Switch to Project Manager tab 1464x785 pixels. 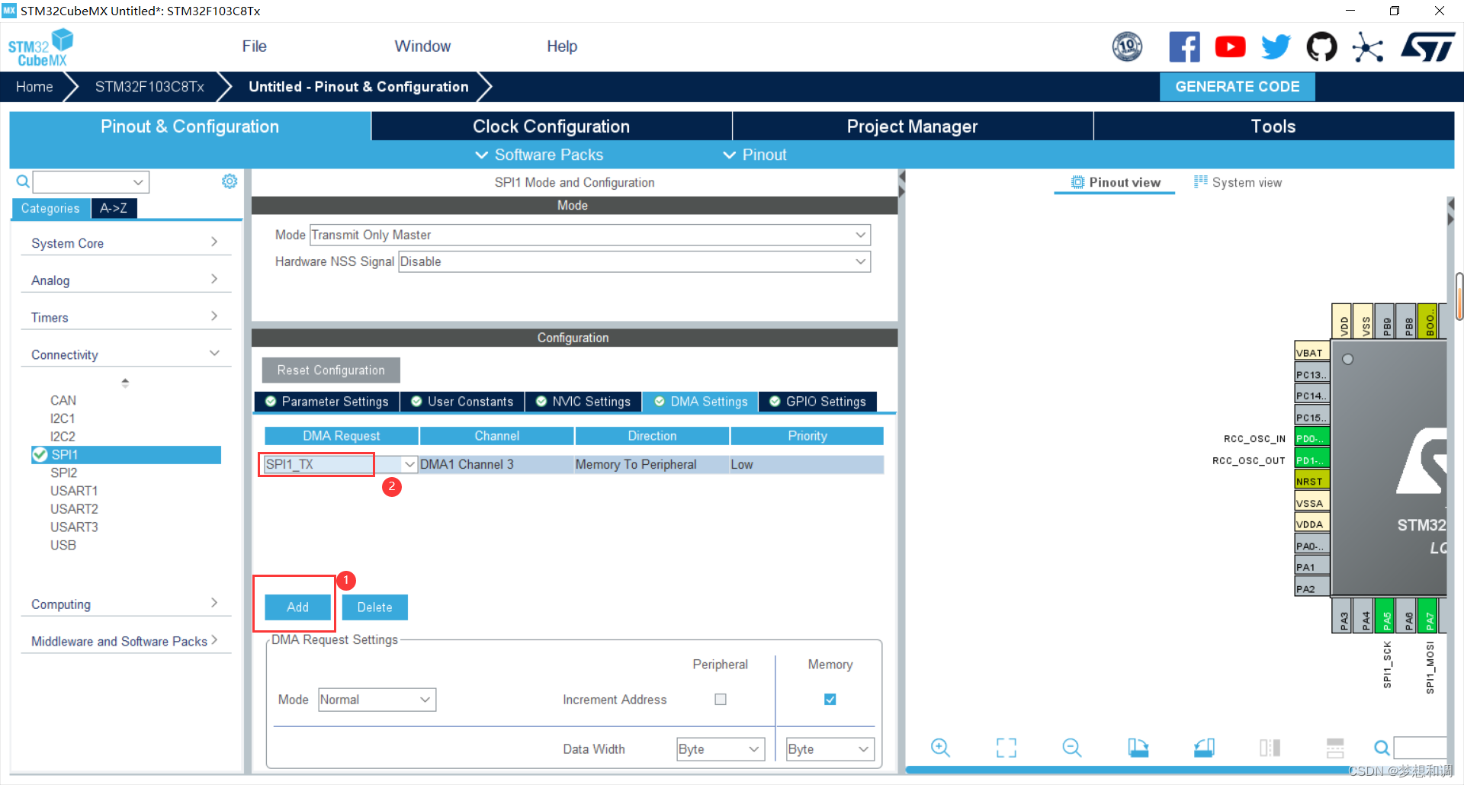pyautogui.click(x=912, y=127)
